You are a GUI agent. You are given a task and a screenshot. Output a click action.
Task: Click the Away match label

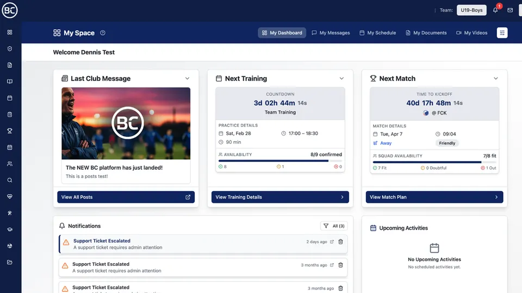[x=386, y=143]
